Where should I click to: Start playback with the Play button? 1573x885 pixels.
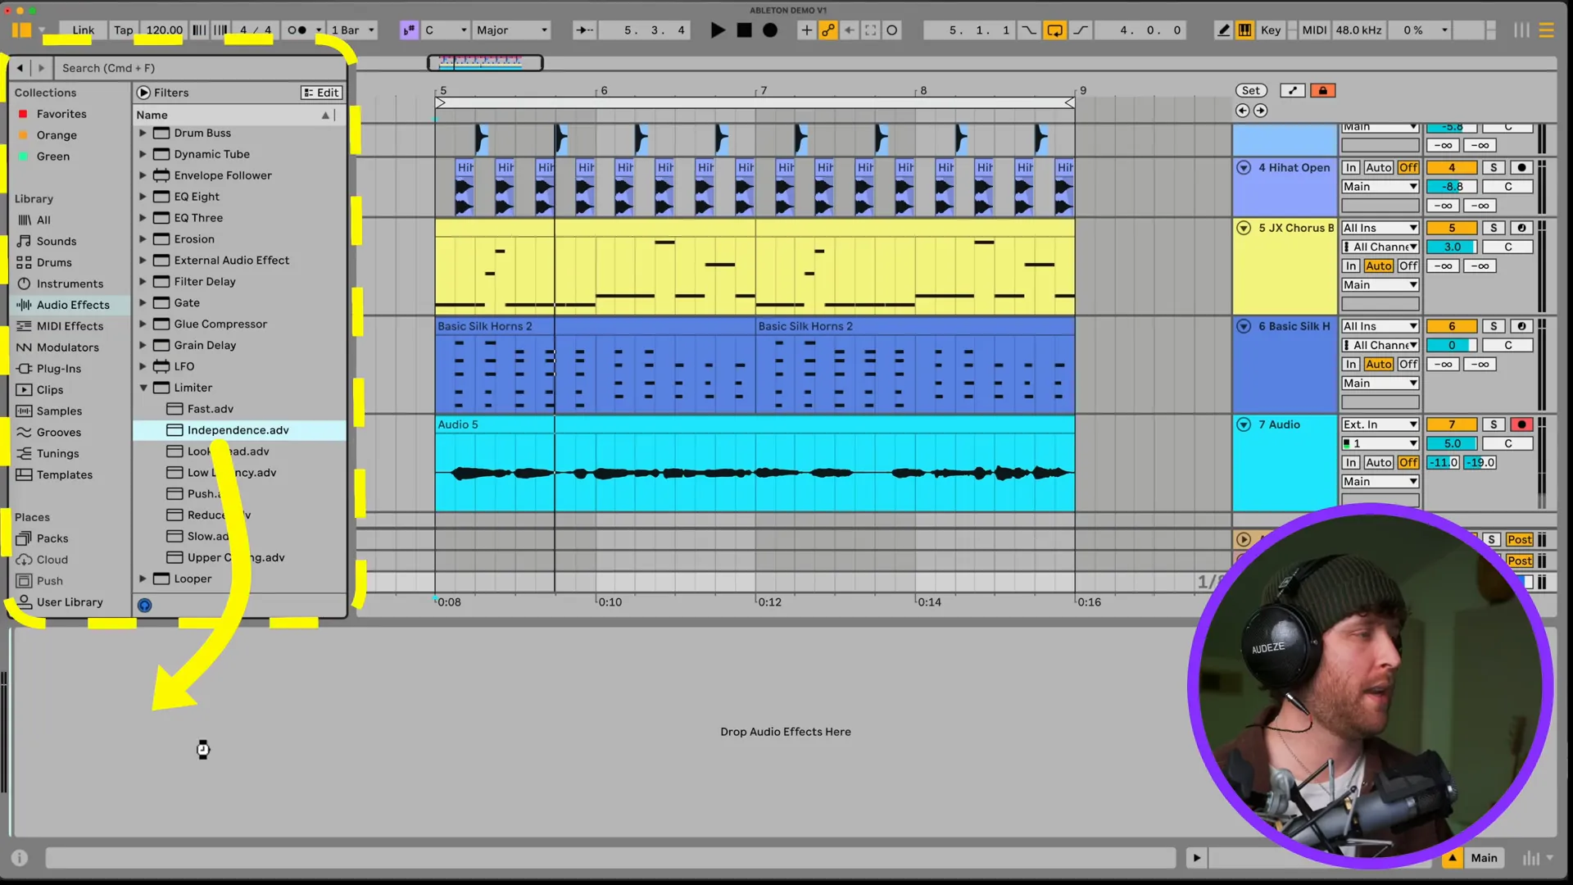click(718, 30)
